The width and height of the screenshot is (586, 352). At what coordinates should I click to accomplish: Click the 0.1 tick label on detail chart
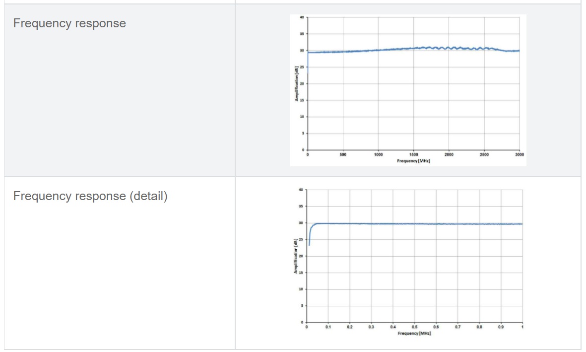pyautogui.click(x=328, y=327)
